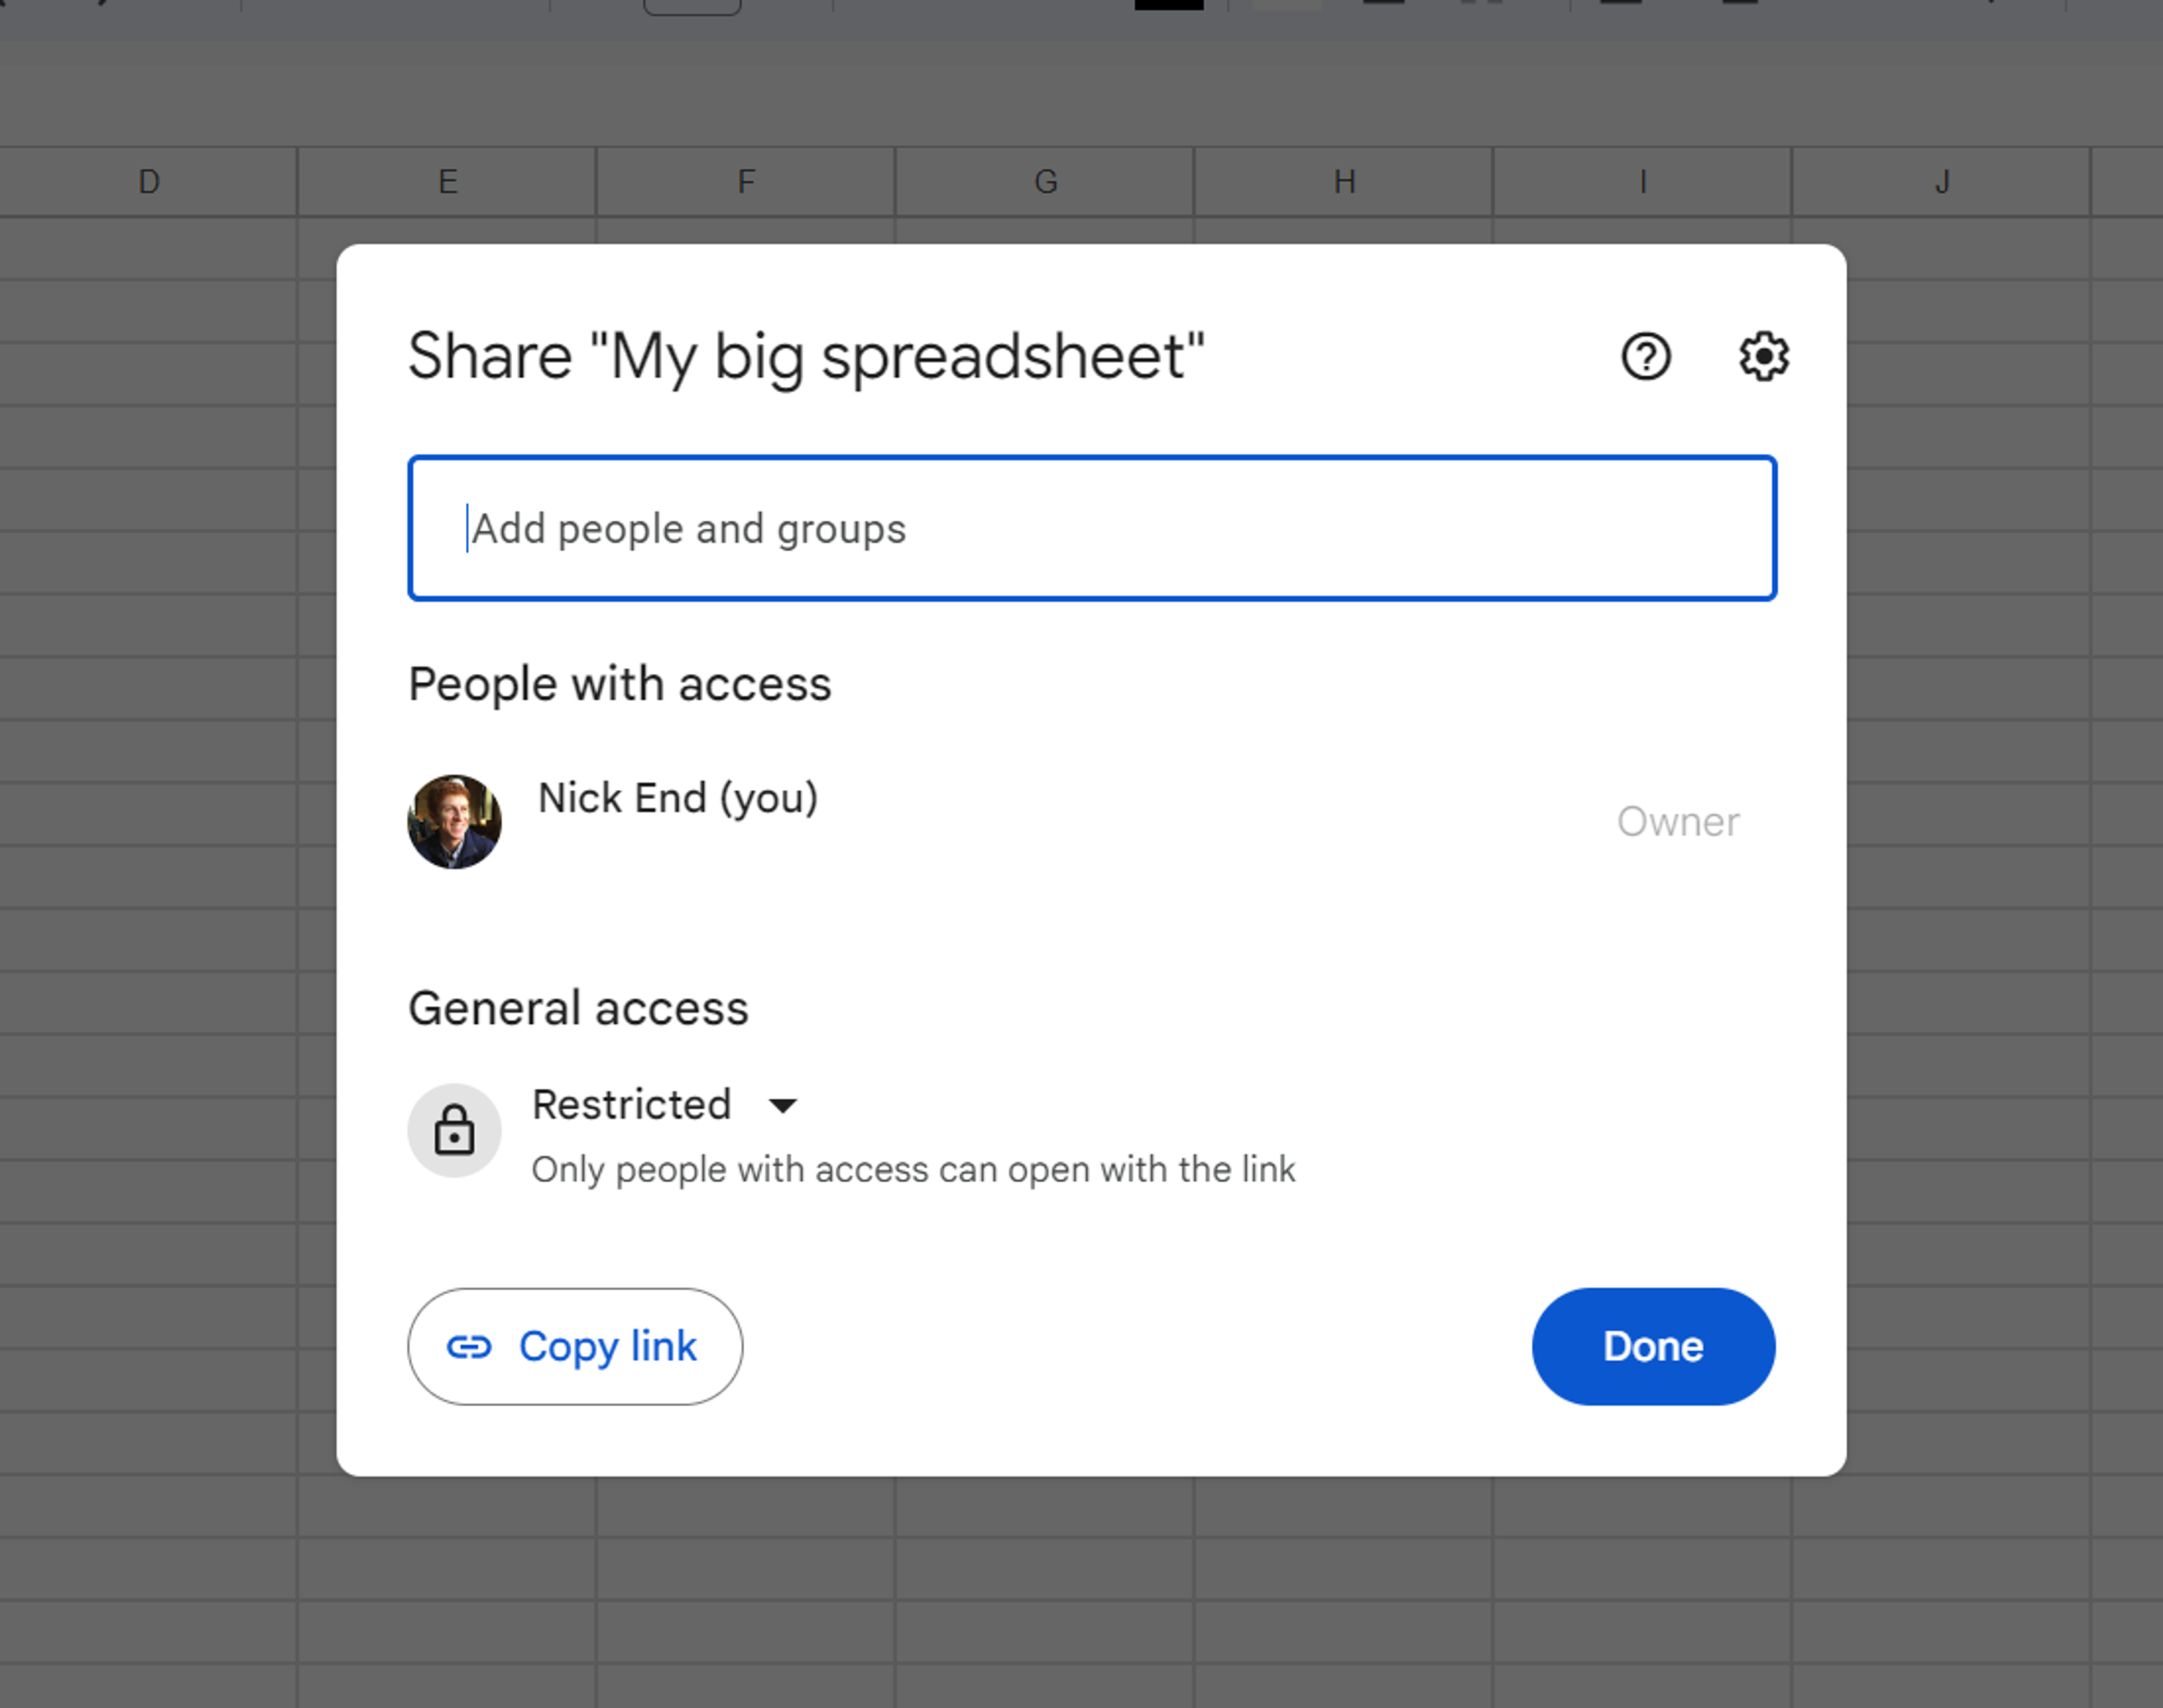Image resolution: width=2163 pixels, height=1708 pixels.
Task: Click the Add people and groups field
Action: pyautogui.click(x=1091, y=529)
